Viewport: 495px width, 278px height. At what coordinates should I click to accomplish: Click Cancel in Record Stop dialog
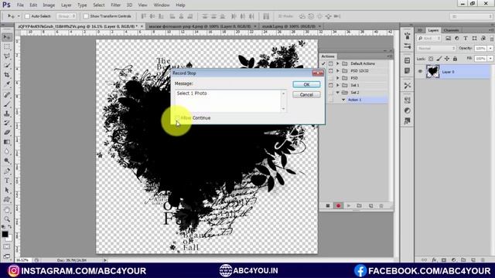[306, 95]
